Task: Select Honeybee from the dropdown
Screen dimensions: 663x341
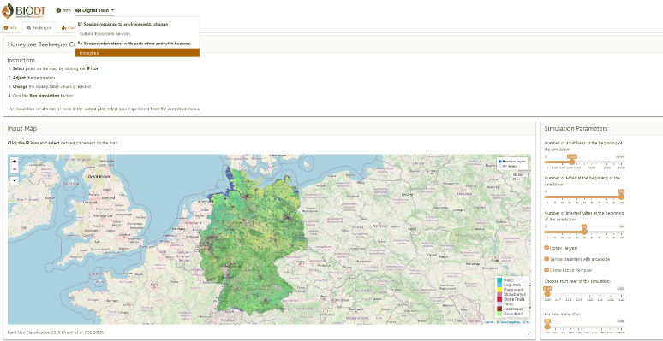Action: [137, 53]
